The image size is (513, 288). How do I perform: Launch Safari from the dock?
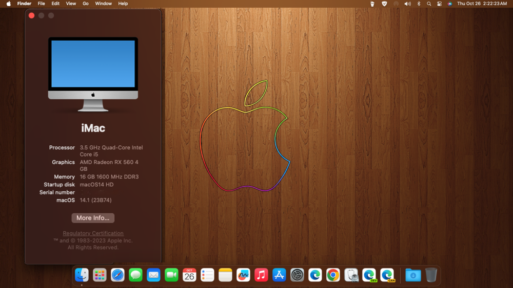tap(117, 275)
